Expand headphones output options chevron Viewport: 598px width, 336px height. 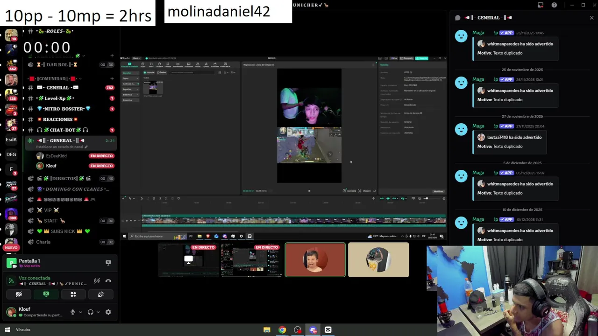pyautogui.click(x=98, y=312)
